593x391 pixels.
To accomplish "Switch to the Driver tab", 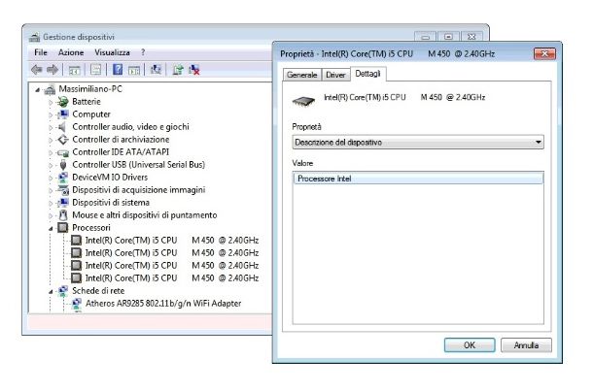I will tap(335, 75).
